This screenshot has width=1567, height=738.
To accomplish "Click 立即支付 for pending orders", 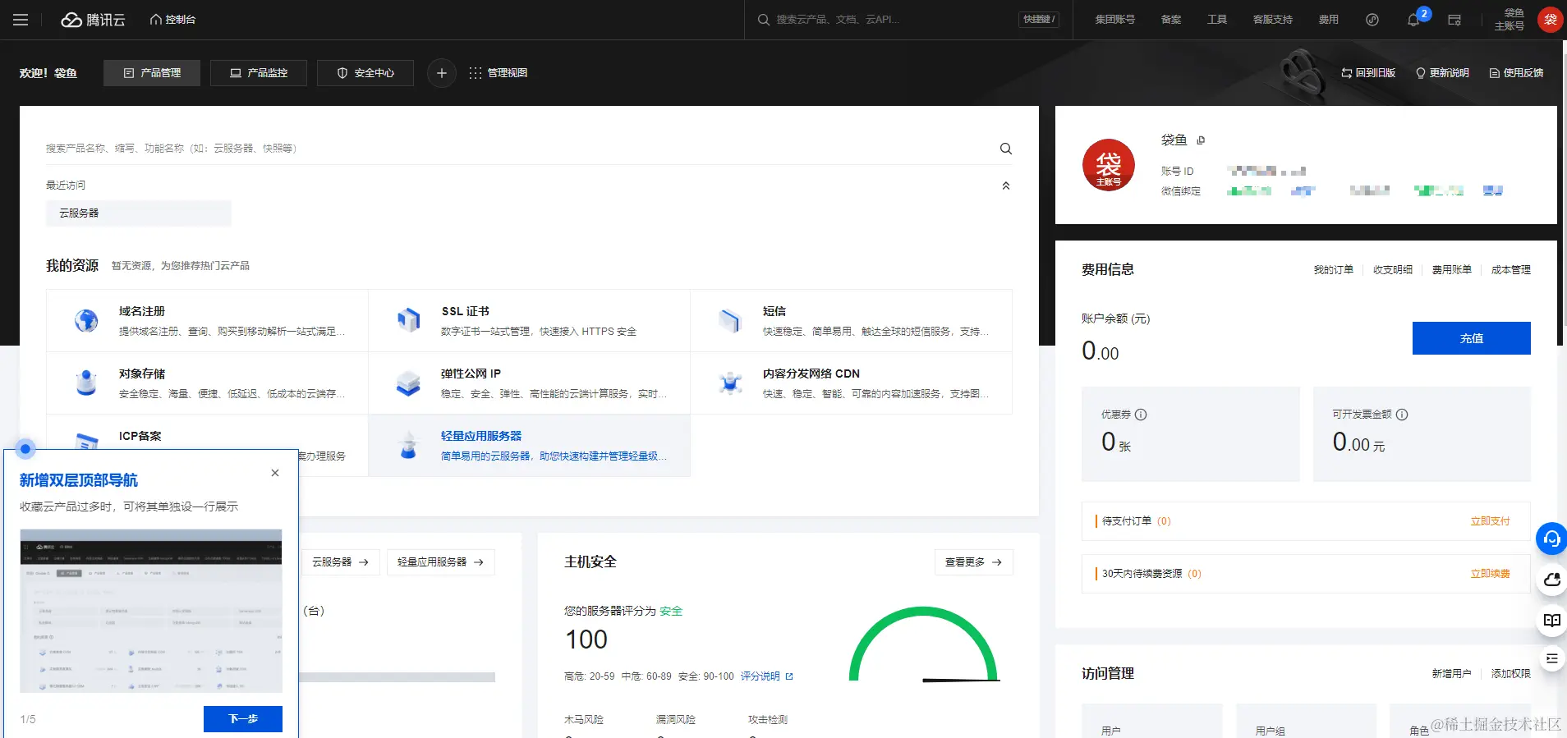I will click(x=1490, y=521).
